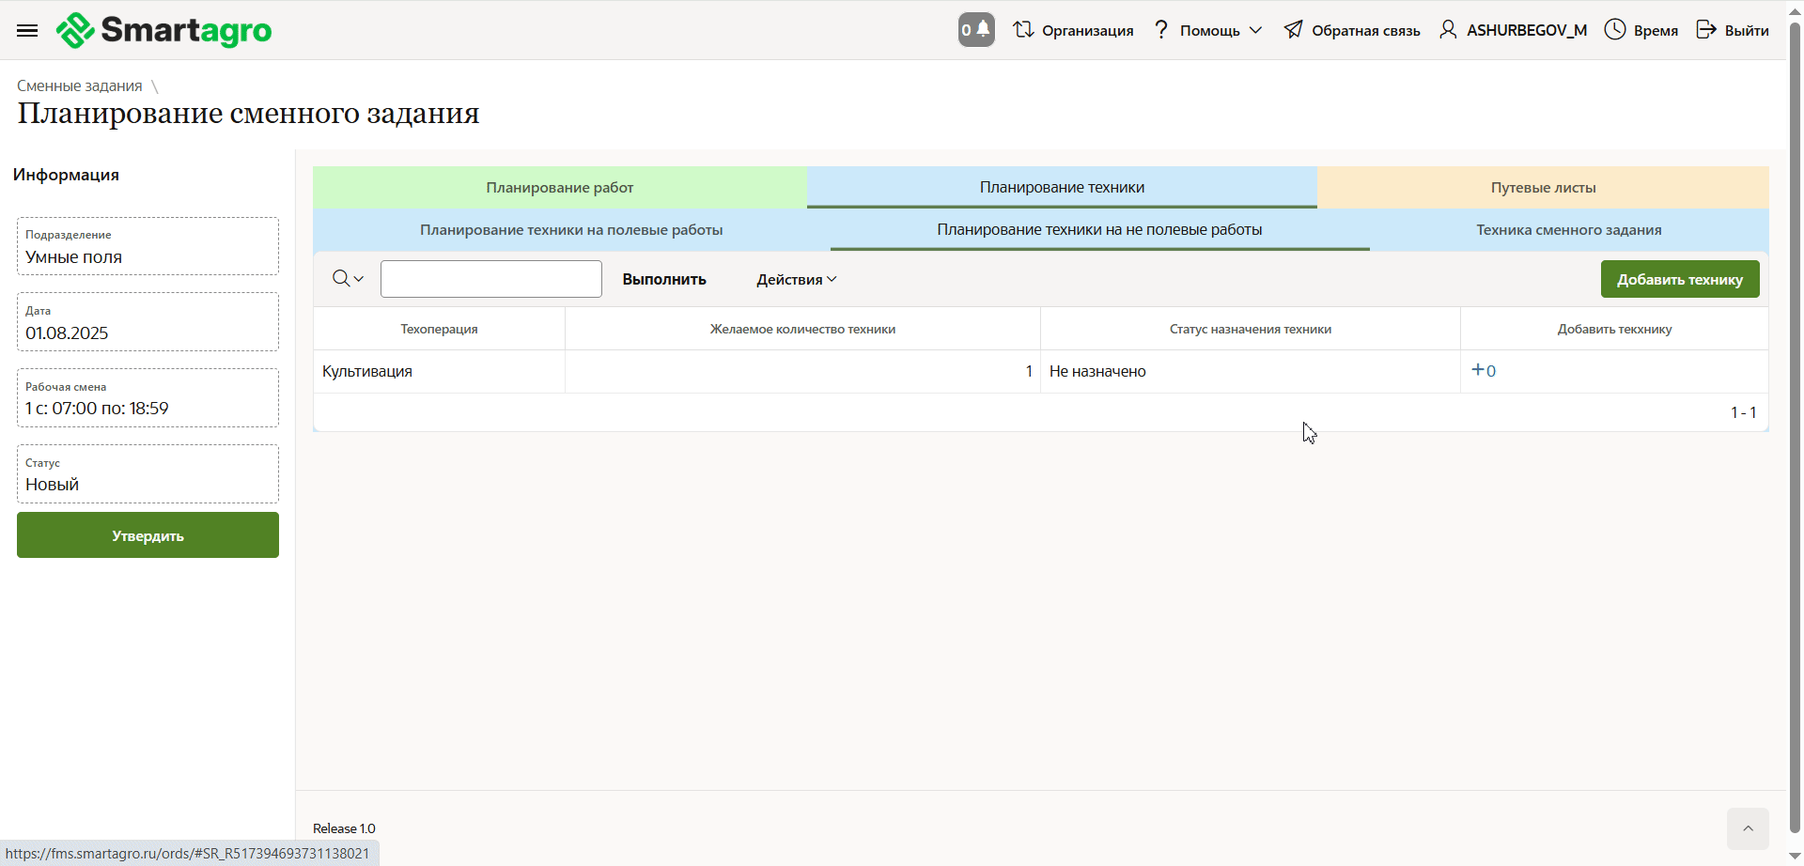Open the notifications bell badge
This screenshot has width=1804, height=866.
[x=976, y=30]
